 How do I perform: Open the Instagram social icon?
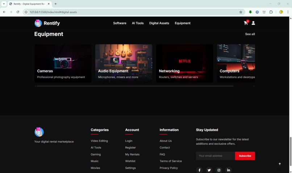(219, 170)
